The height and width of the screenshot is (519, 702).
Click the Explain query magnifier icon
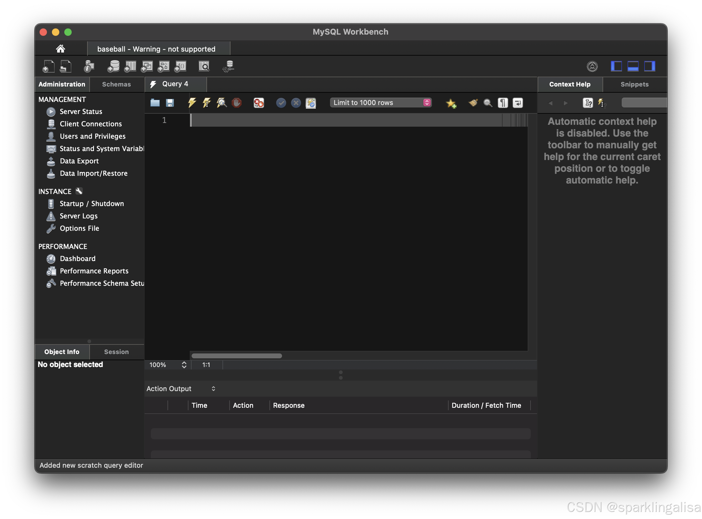coord(222,103)
